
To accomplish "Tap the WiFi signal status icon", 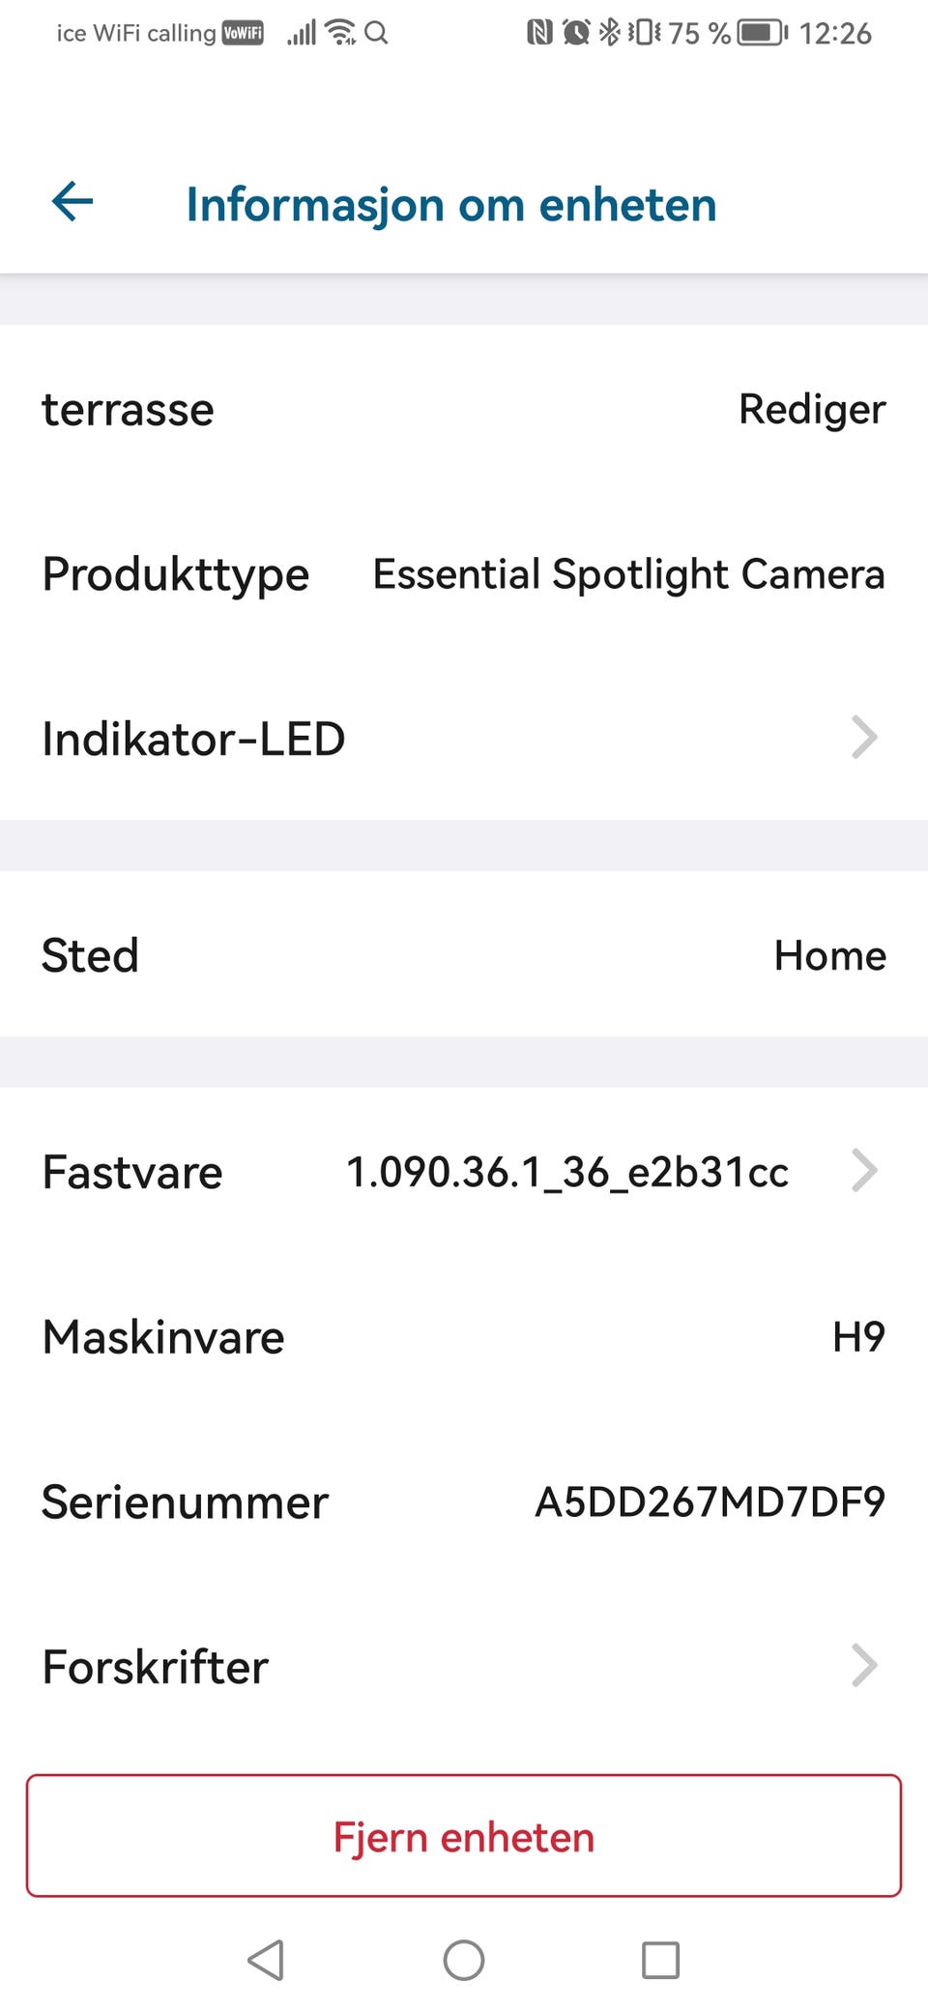I will (340, 33).
